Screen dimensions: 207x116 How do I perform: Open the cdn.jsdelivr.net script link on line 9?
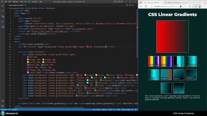[50, 31]
